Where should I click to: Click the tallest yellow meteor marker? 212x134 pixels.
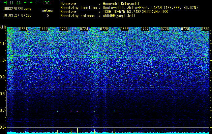click(78, 131)
